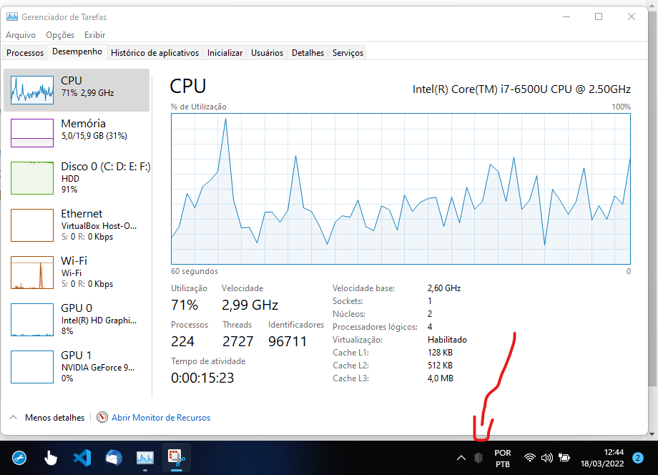Screen dimensions: 658x475
Task: Switch to the Serviços tab
Action: (348, 53)
